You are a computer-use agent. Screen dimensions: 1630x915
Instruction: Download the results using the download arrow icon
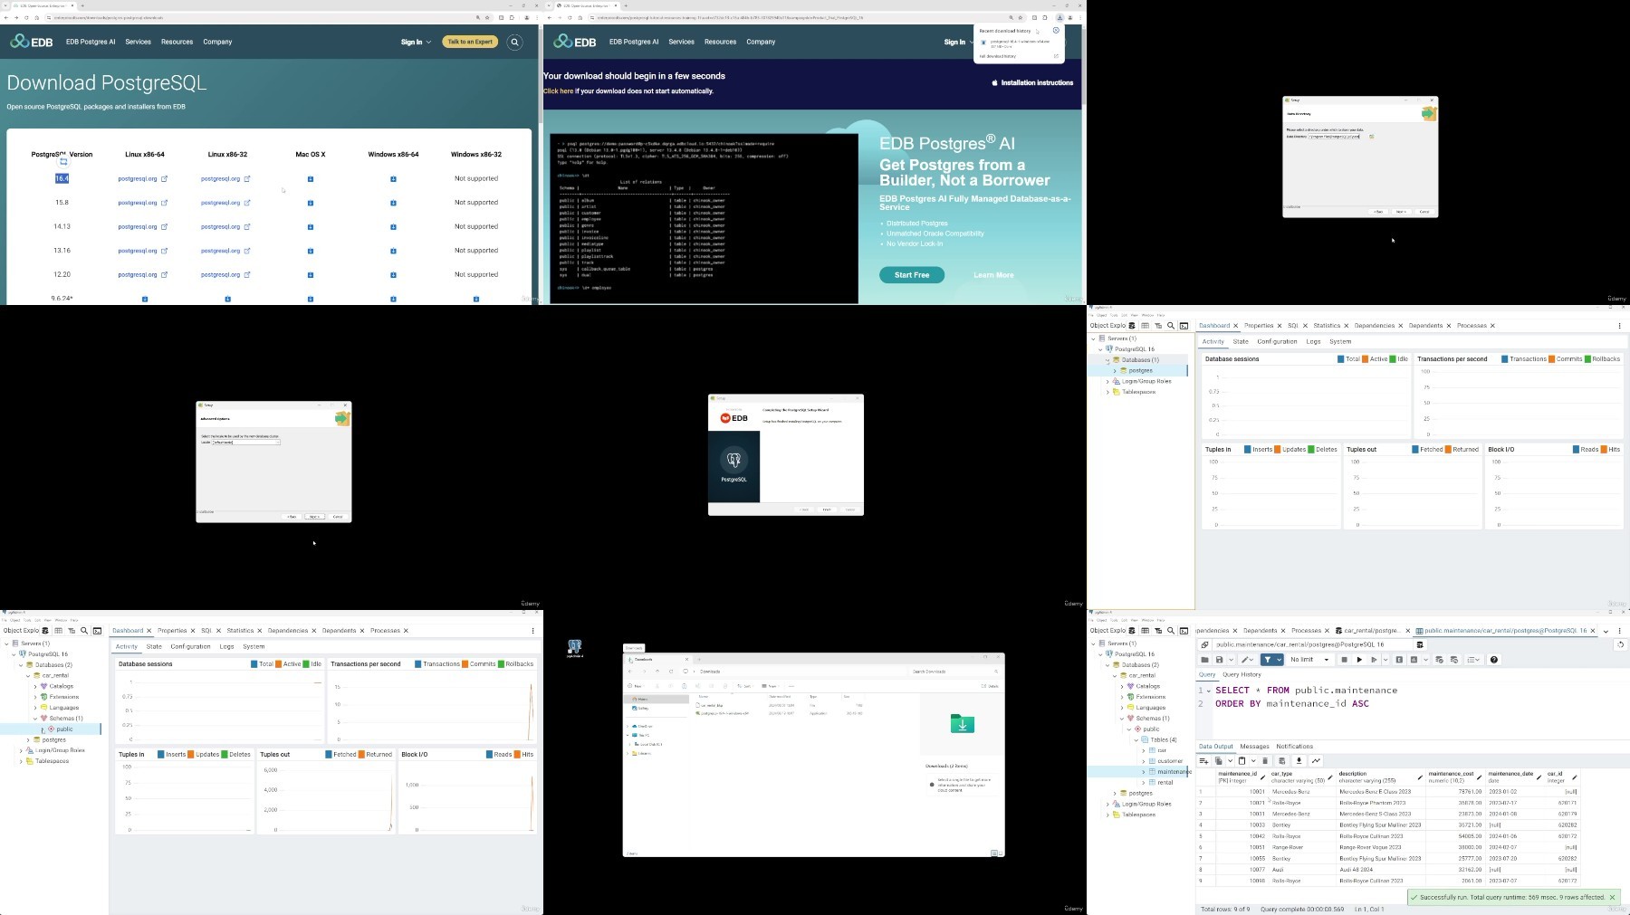point(1299,761)
